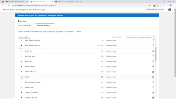Download the Bottle Cap Open effect

(x=153, y=56)
